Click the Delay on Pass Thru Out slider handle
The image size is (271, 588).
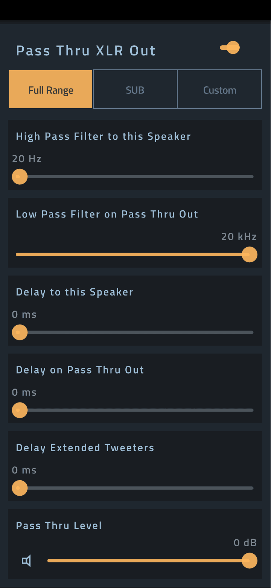pos(20,410)
